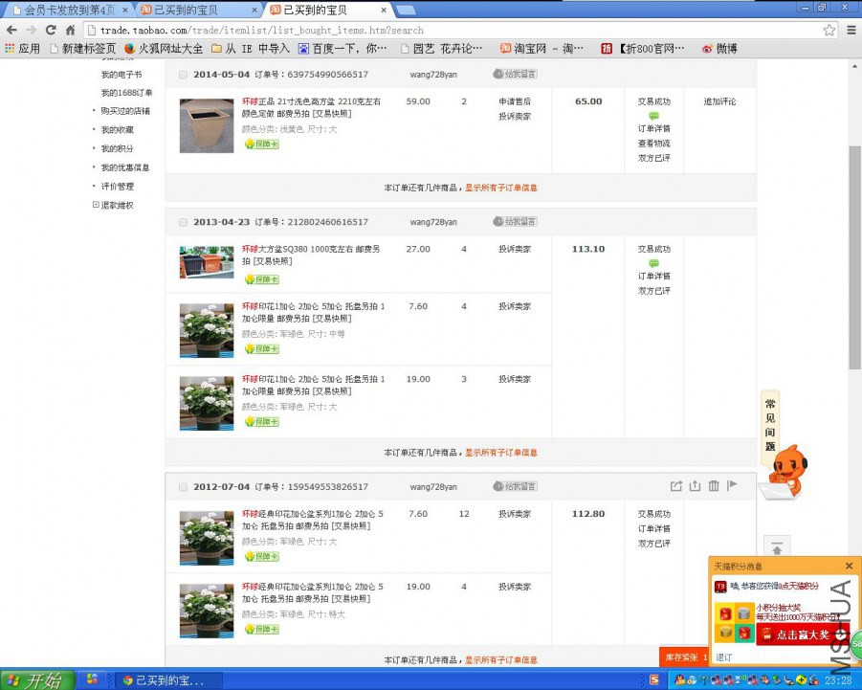Tick the checkbox for the 2013-04-23 order
Image resolution: width=862 pixels, height=690 pixels.
click(183, 222)
